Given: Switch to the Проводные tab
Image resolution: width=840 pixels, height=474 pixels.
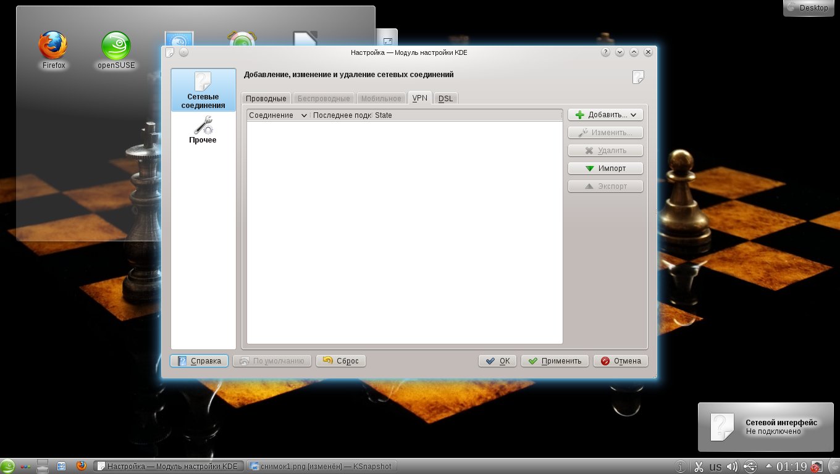Looking at the screenshot, I should pyautogui.click(x=266, y=99).
